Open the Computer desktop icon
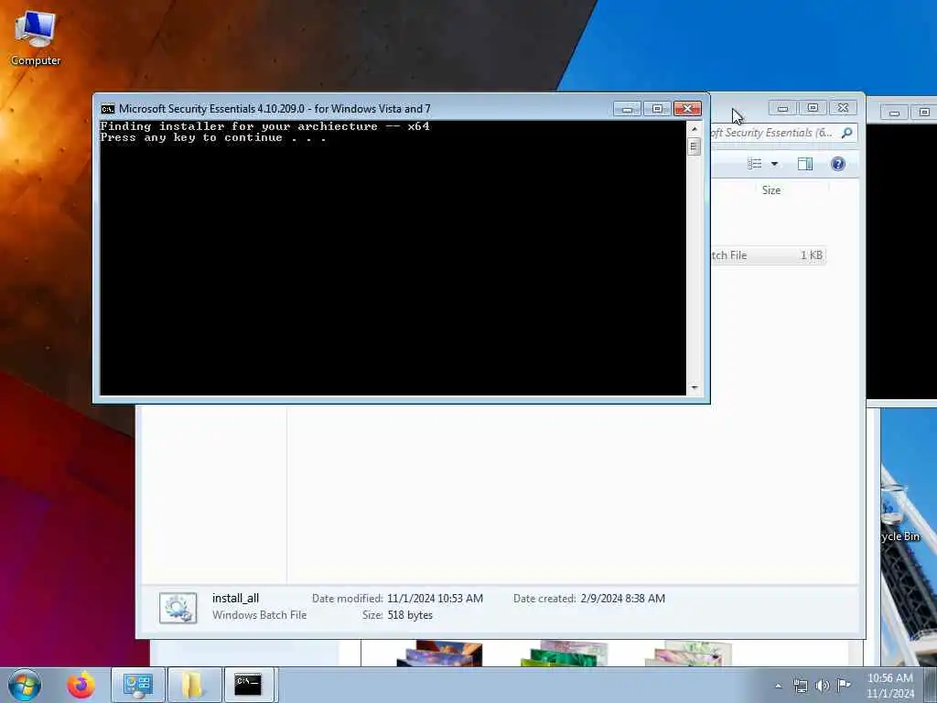937x703 pixels. point(36,37)
